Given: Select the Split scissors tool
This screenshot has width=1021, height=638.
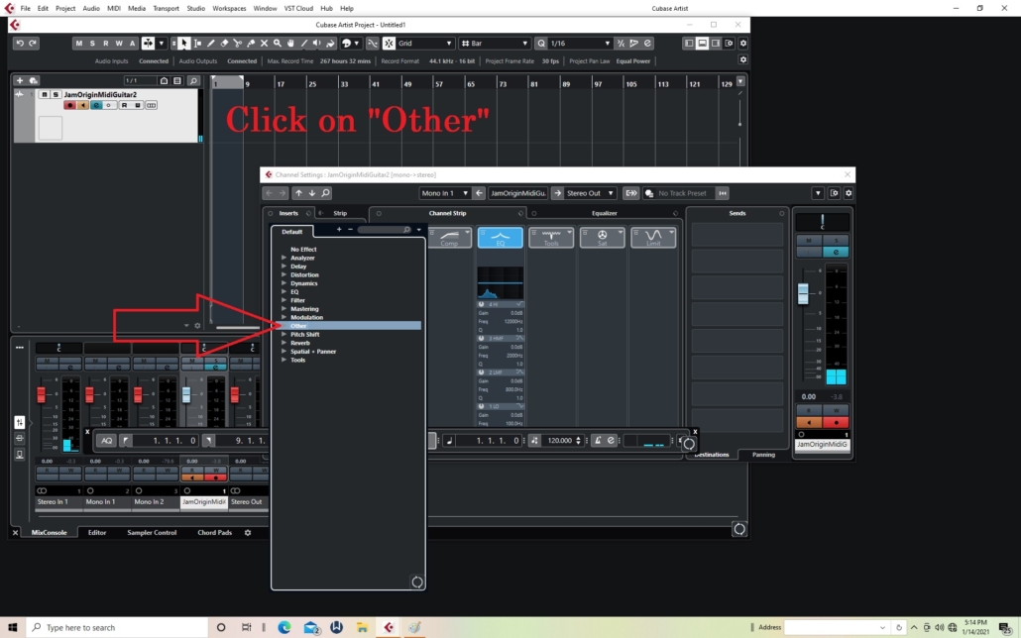Looking at the screenshot, I should [238, 43].
